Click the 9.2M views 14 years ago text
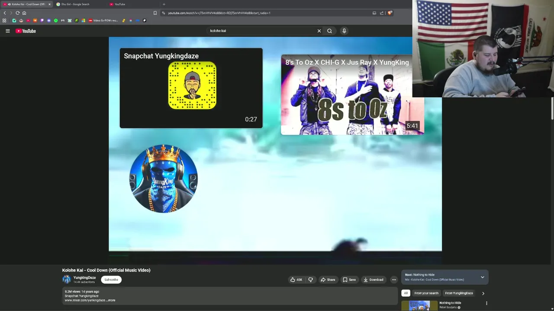 (x=82, y=292)
